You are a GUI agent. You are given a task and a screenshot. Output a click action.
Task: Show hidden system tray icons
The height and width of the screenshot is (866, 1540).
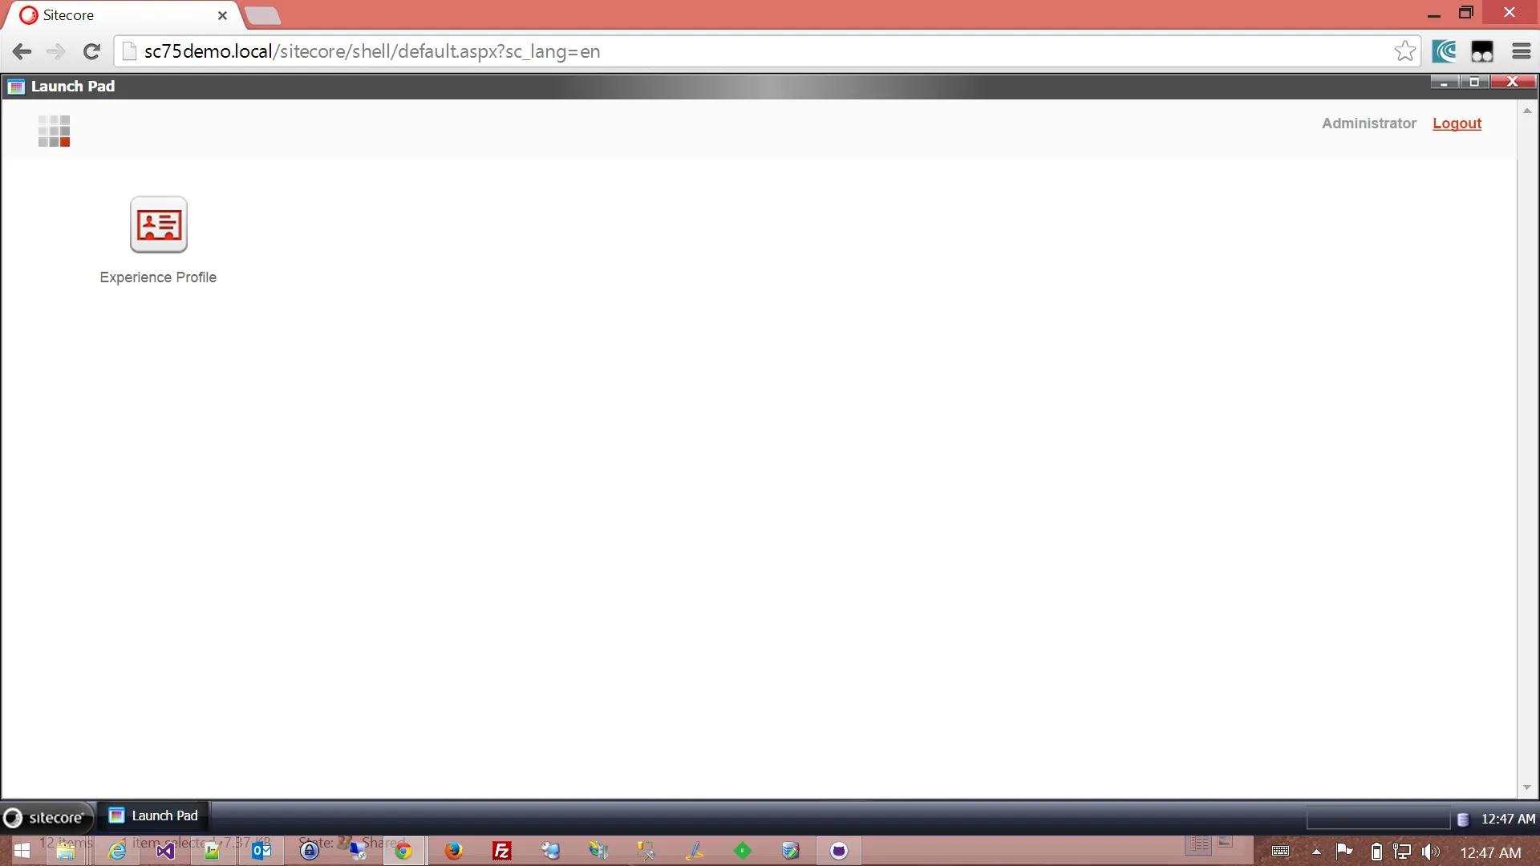1316,852
